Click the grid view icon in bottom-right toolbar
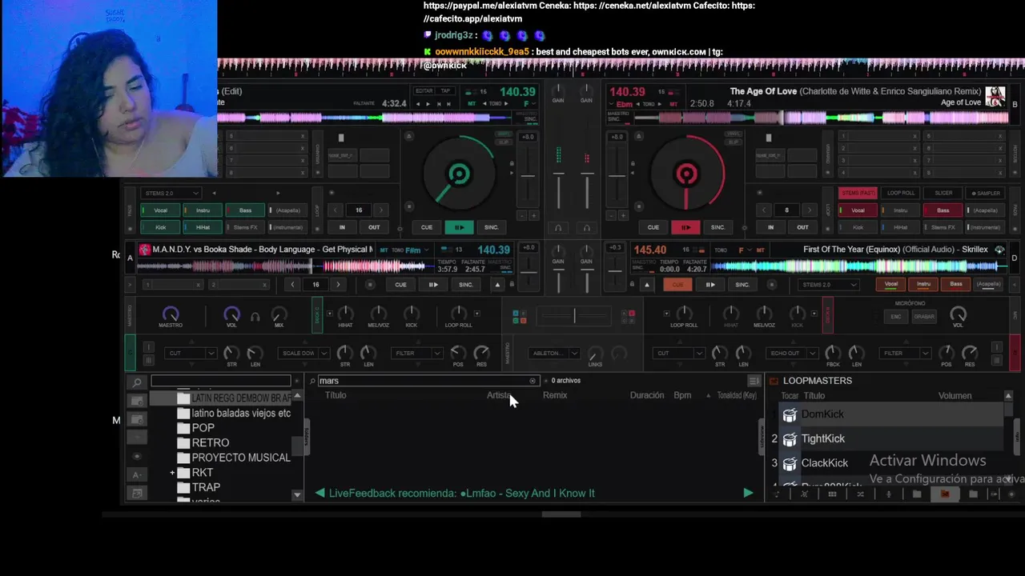The width and height of the screenshot is (1025, 576). coord(832,494)
